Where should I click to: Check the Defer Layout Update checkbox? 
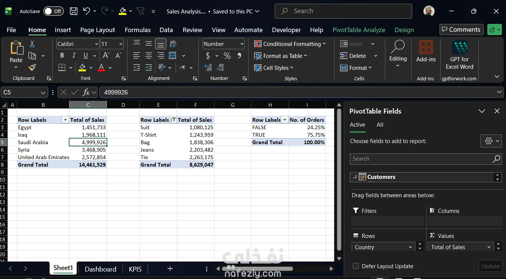click(x=356, y=266)
